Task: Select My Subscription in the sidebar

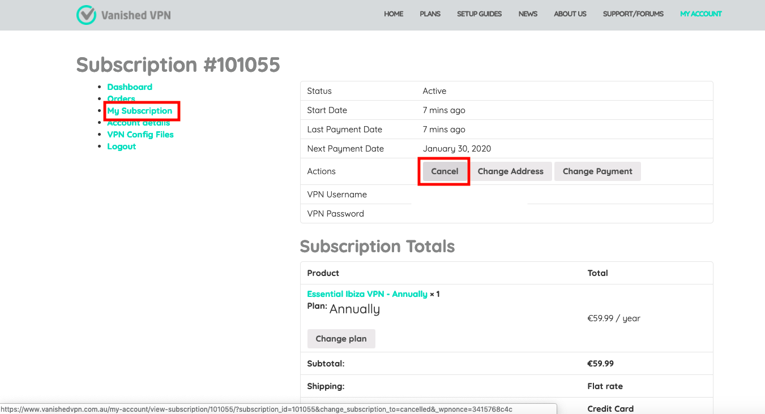Action: click(x=140, y=111)
